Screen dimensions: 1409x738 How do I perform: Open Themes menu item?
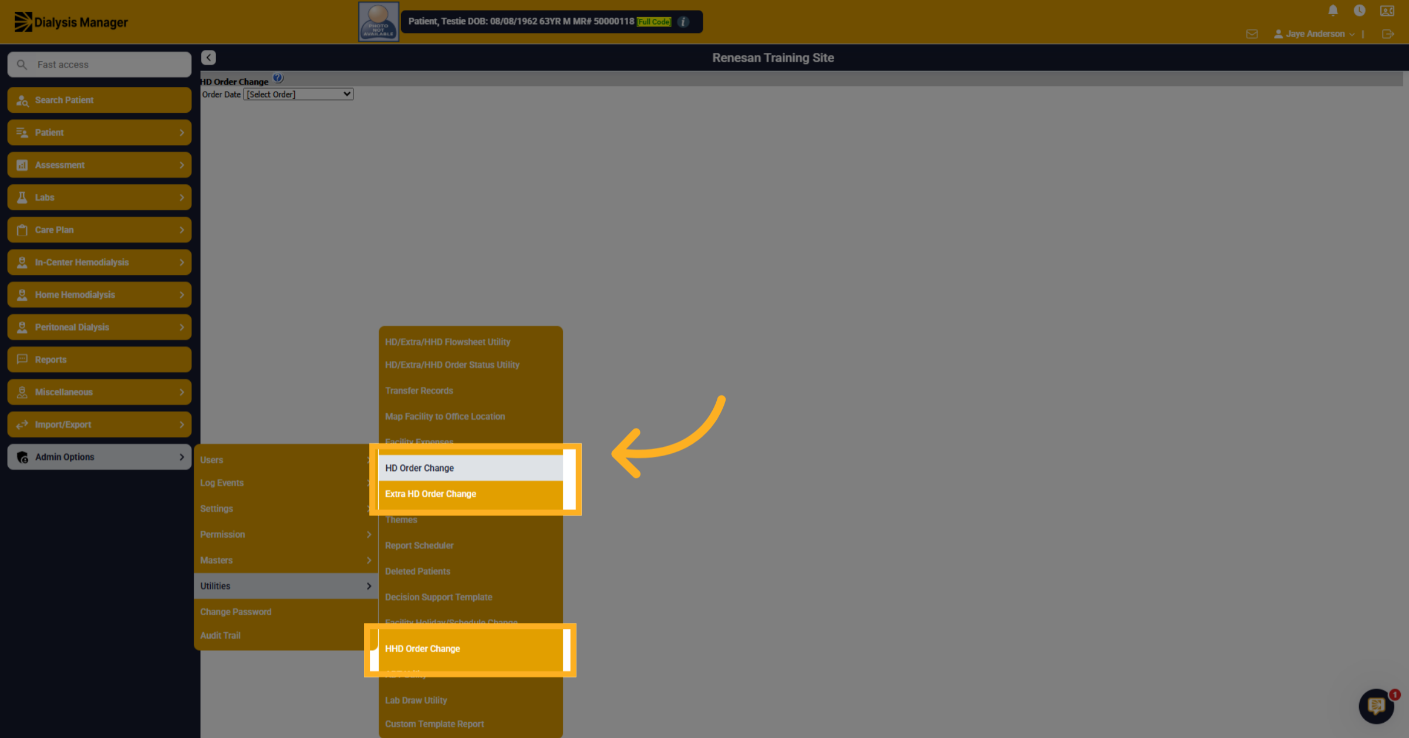click(x=471, y=520)
